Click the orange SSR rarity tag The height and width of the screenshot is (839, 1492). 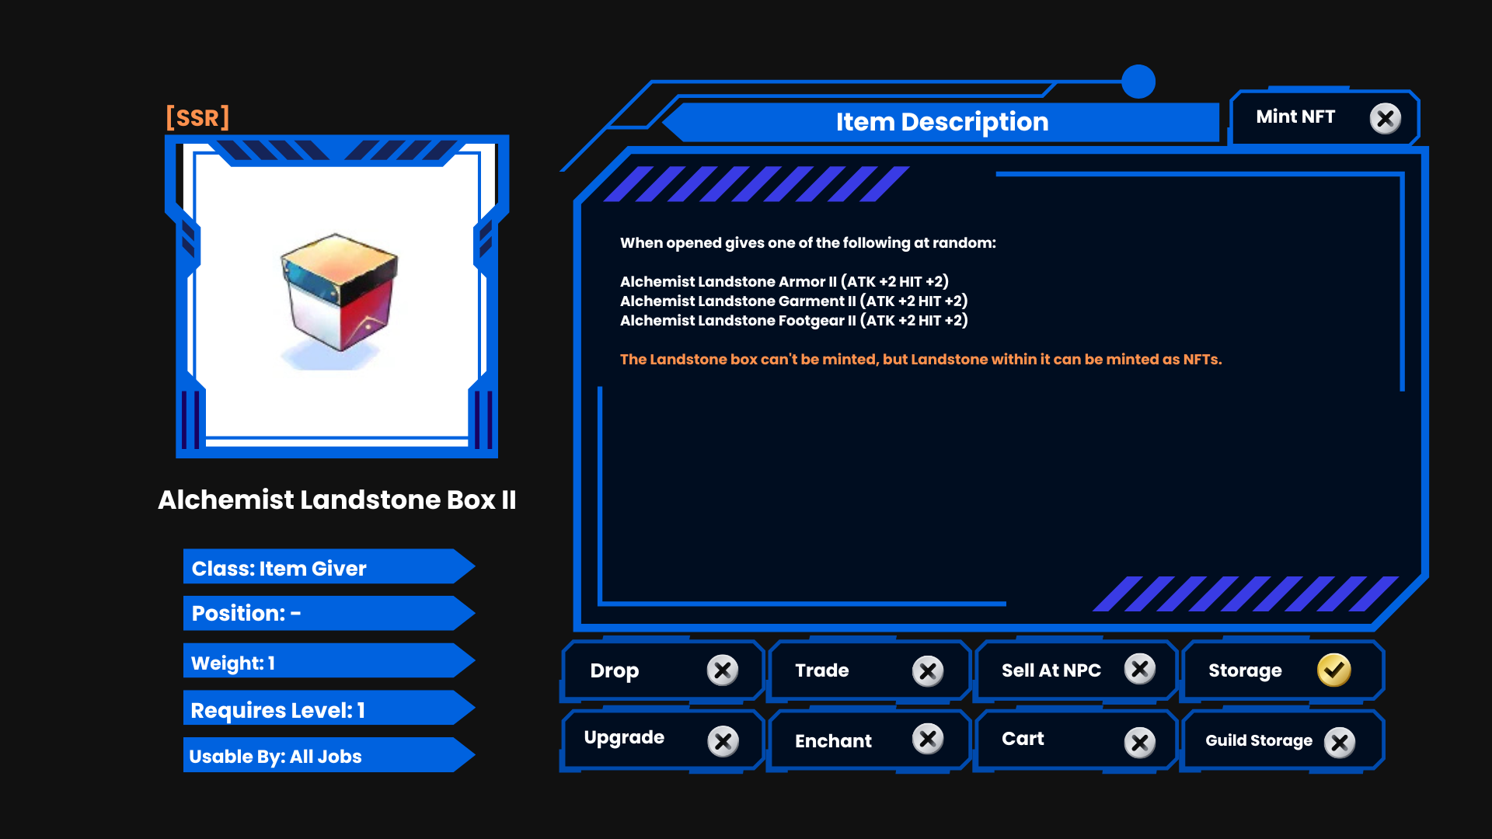point(197,117)
